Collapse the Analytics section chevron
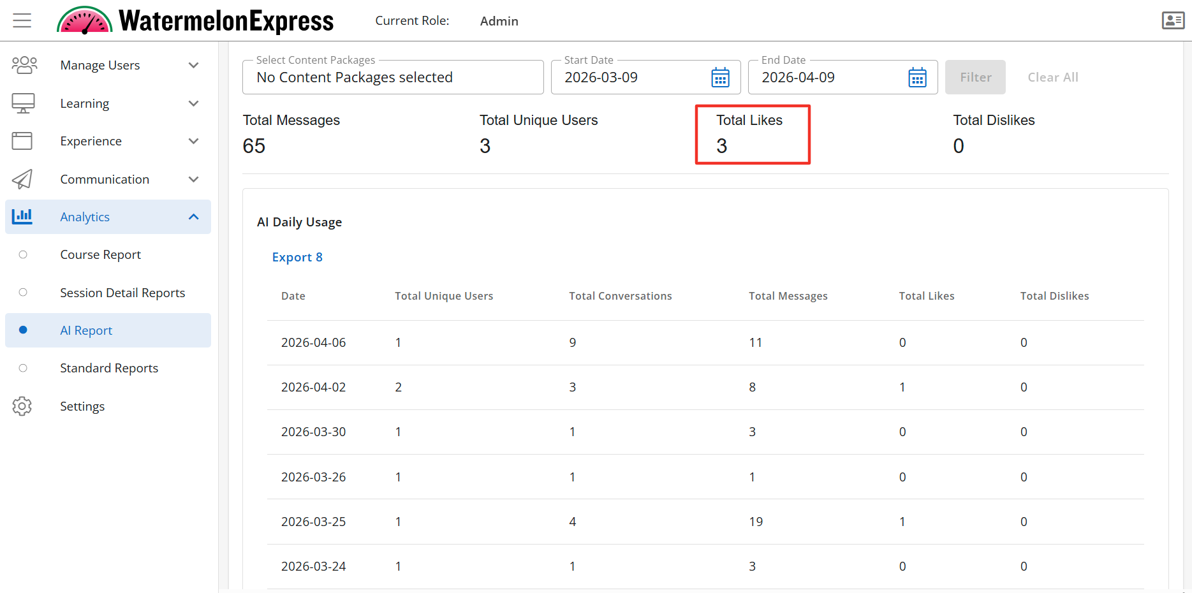1192x593 pixels. coord(194,217)
